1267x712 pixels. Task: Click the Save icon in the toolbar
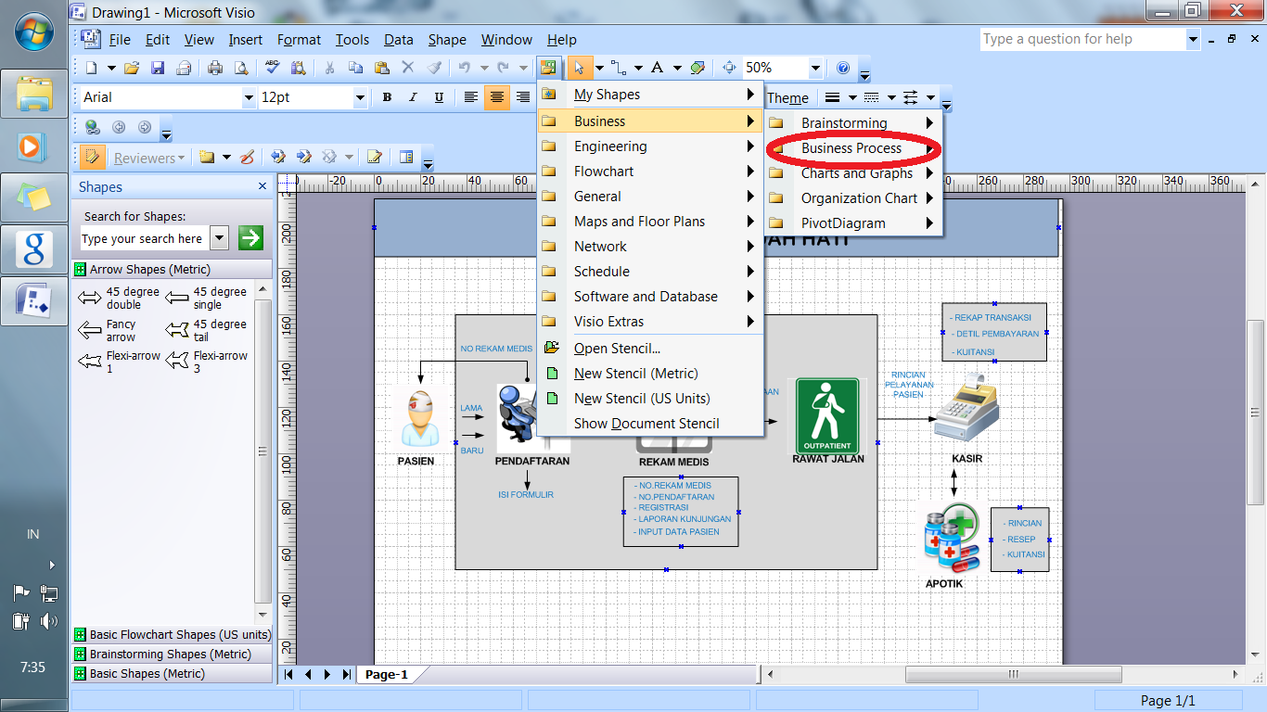click(158, 68)
